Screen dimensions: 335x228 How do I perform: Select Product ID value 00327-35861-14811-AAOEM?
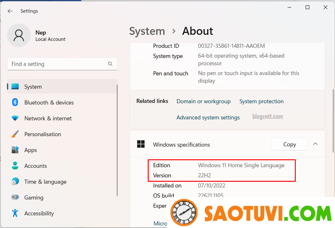231,46
